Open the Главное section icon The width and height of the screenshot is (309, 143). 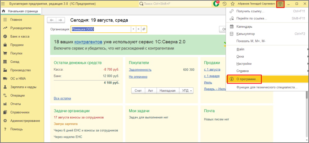click(5, 20)
